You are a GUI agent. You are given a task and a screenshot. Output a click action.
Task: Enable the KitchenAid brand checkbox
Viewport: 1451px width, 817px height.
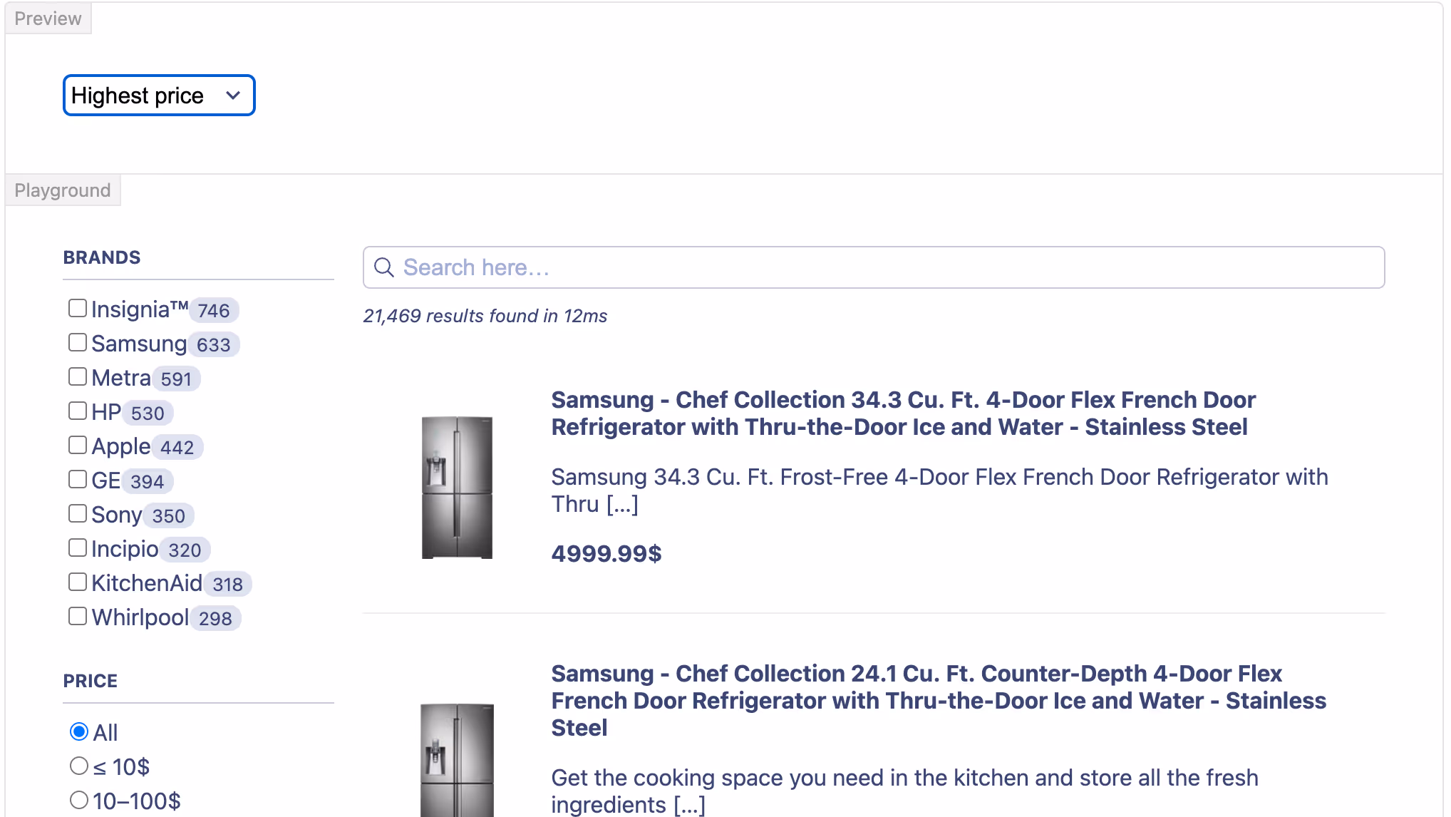78,582
